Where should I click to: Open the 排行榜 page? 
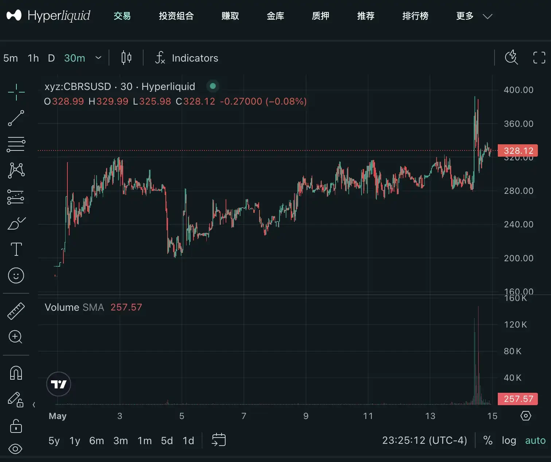point(415,16)
